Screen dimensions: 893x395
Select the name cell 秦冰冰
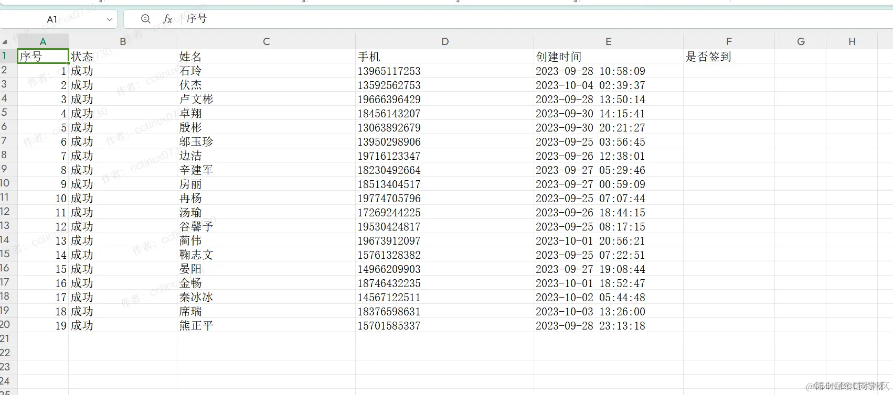[x=266, y=297]
